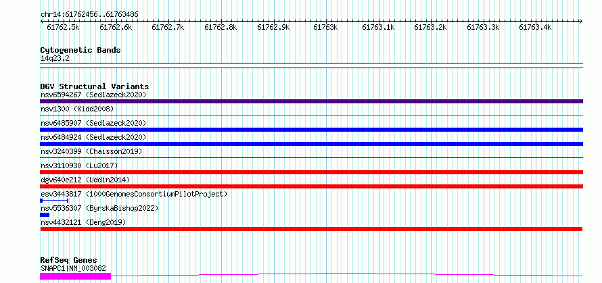Click the magenta SNAPC1 exon block
Image resolution: width=602 pixels, height=283 pixels.
coord(75,276)
